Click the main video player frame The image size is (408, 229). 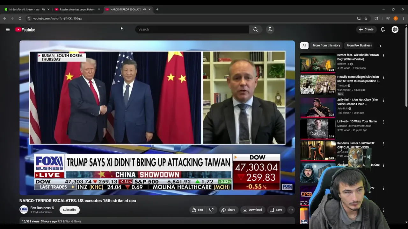(x=157, y=118)
